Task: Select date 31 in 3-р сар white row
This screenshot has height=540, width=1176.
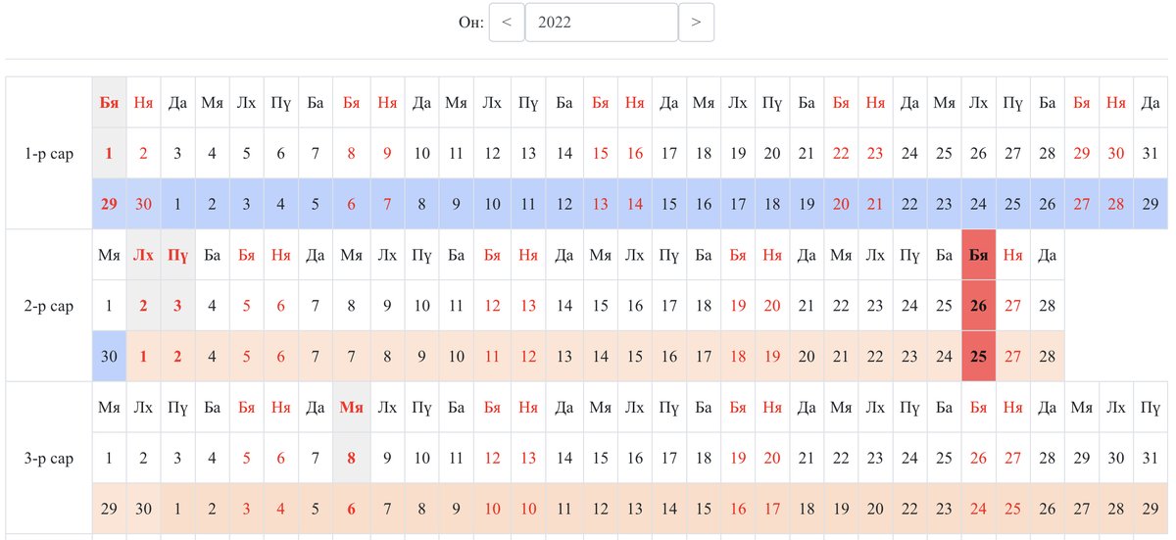Action: pos(1151,458)
